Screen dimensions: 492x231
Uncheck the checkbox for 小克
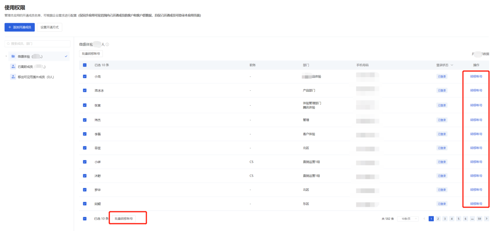point(85,76)
